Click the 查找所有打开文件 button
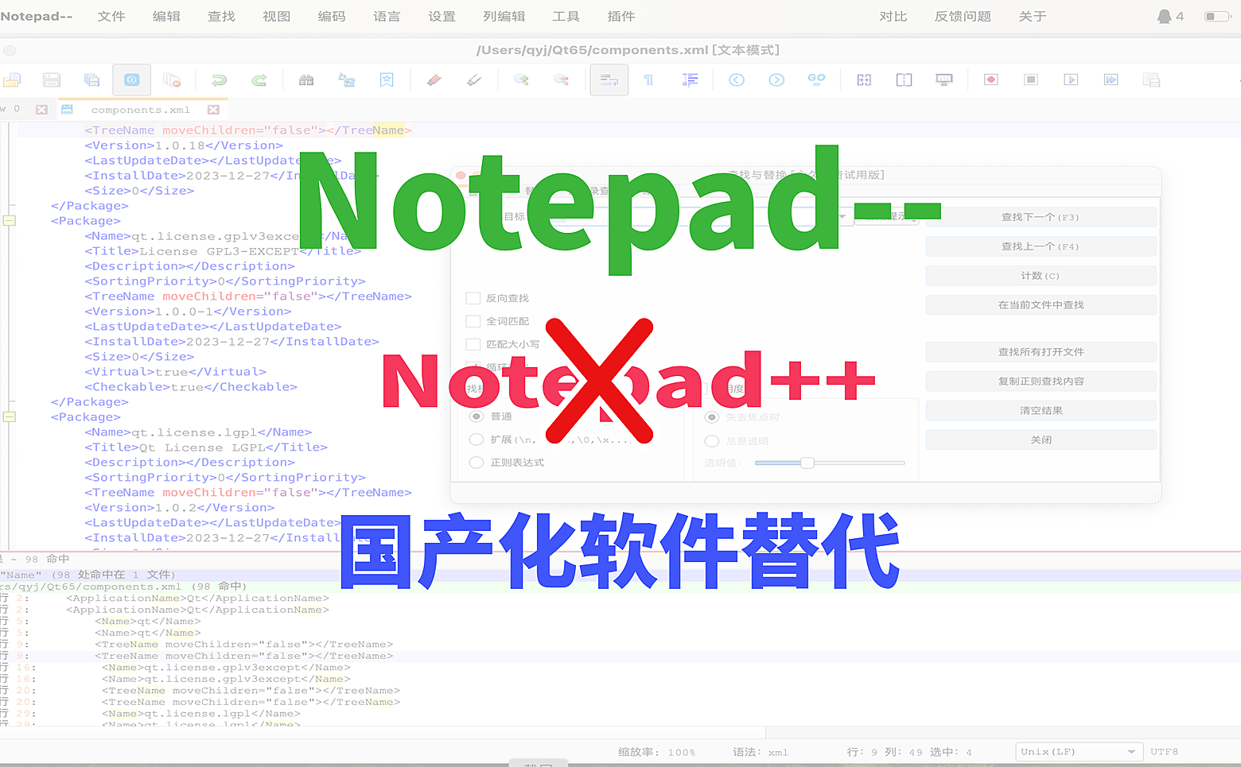1241x767 pixels. click(x=1041, y=352)
